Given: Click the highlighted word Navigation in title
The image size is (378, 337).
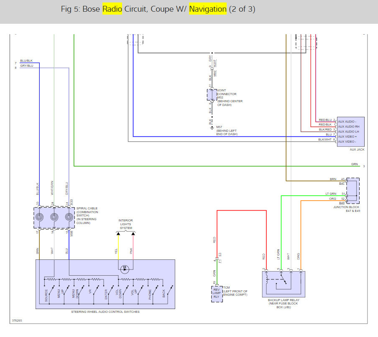Looking at the screenshot, I should (207, 9).
